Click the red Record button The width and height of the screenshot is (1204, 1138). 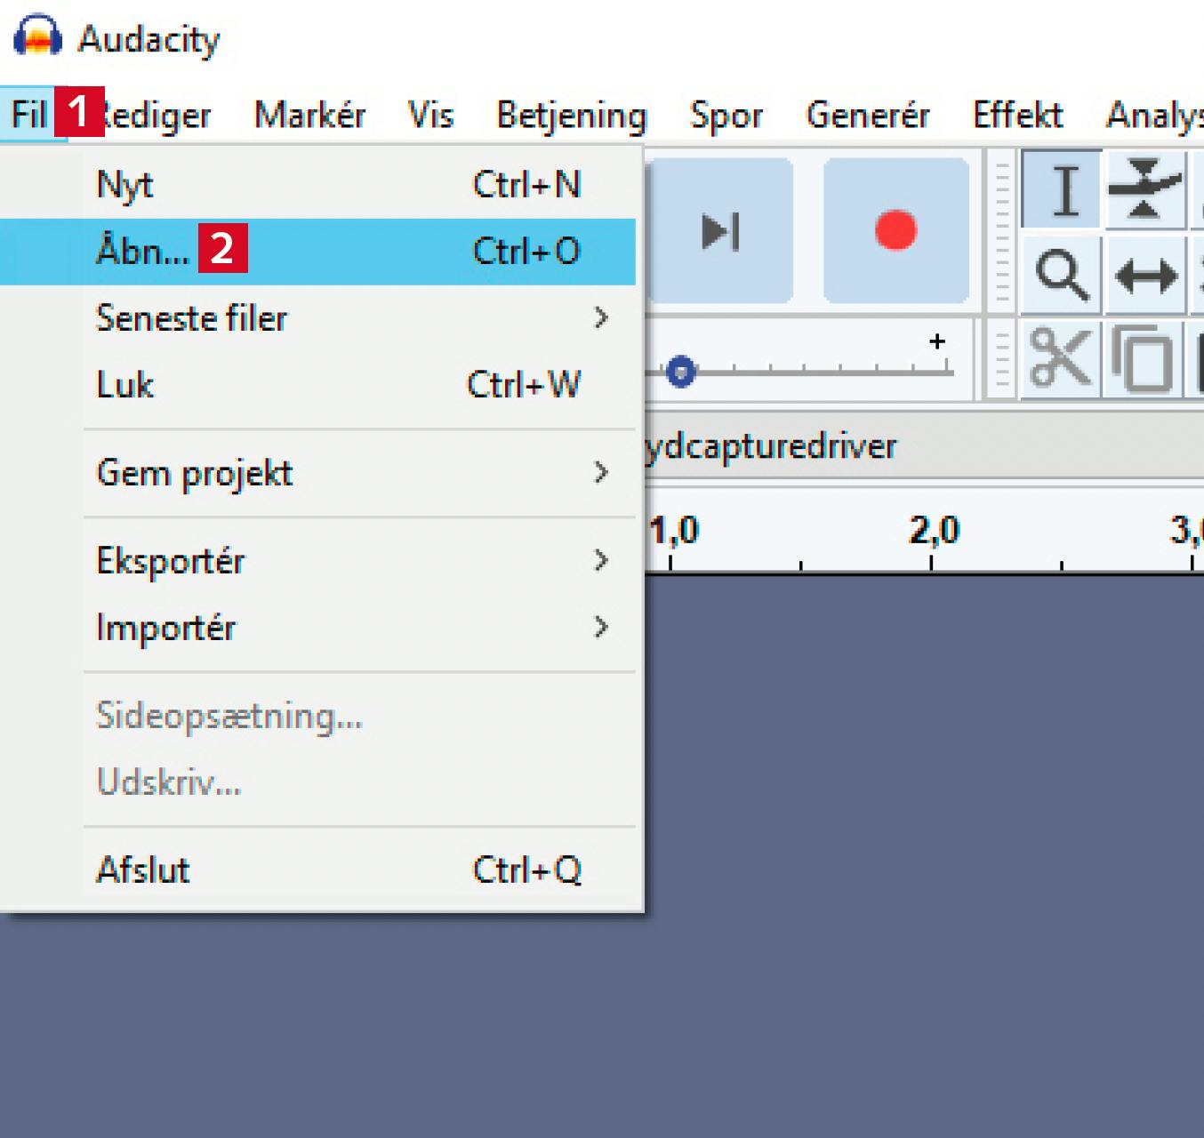click(x=895, y=231)
